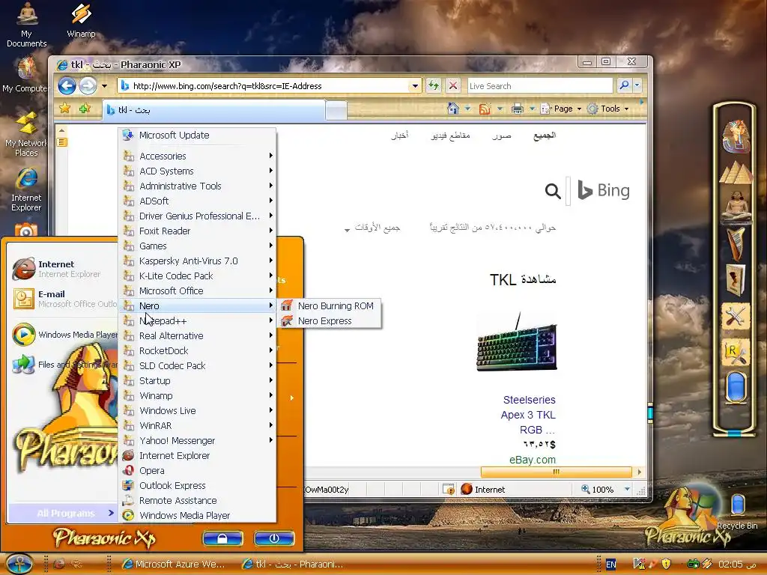767x575 pixels.
Task: Click seated scribe statue icon in dock
Action: coord(736,207)
